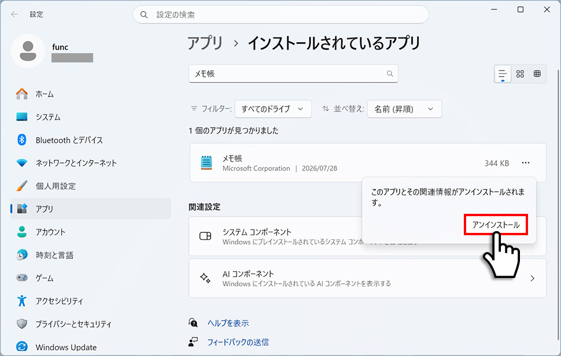Image resolution: width=561 pixels, height=356 pixels.
Task: Open the three-dot menu for メモ帳
Action: [526, 163]
